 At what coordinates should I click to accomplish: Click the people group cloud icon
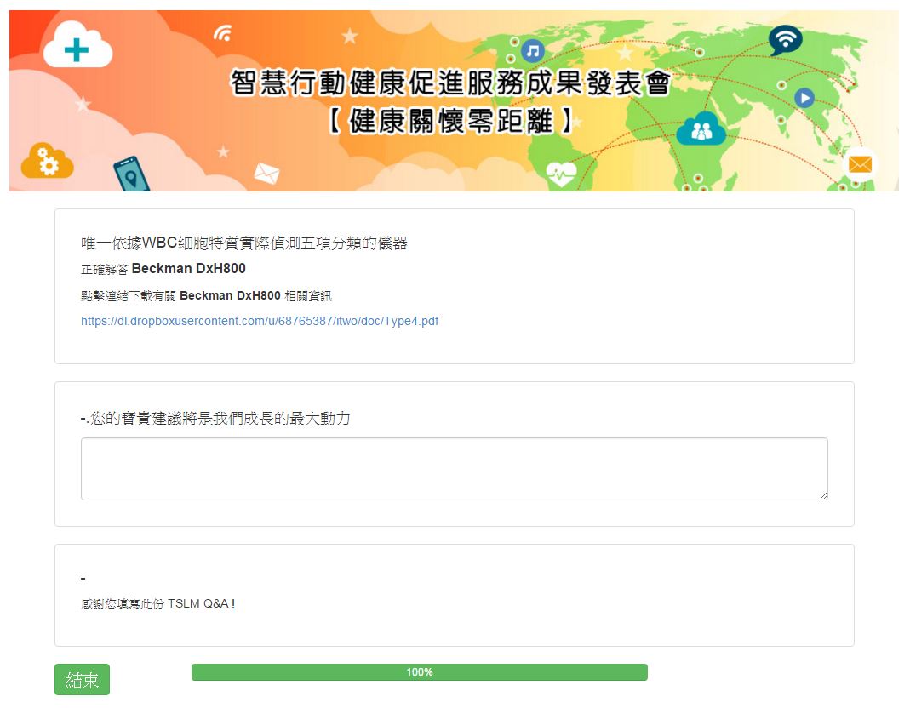[701, 129]
